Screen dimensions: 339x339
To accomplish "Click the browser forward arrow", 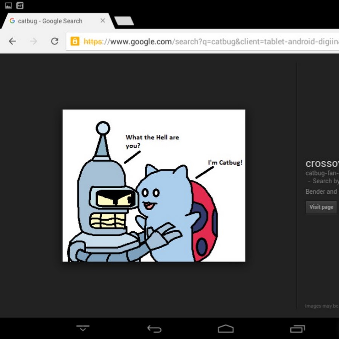I will click(x=34, y=41).
